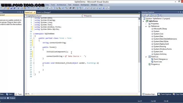Click the Undo toolbar icon
Viewport: 183px width, 103px height.
pyautogui.click(x=29, y=8)
